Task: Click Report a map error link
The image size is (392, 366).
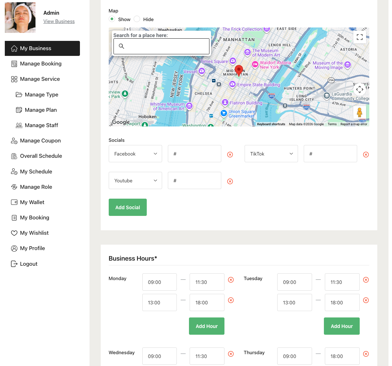Action: click(x=354, y=124)
